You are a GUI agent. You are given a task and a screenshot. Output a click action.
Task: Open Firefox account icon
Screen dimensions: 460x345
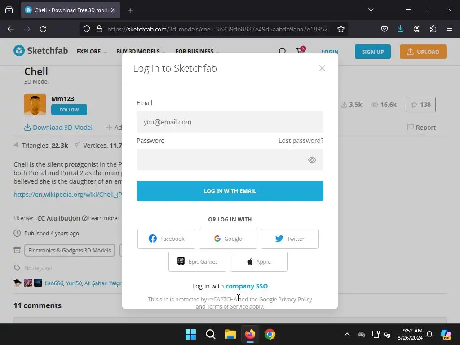pos(417,29)
